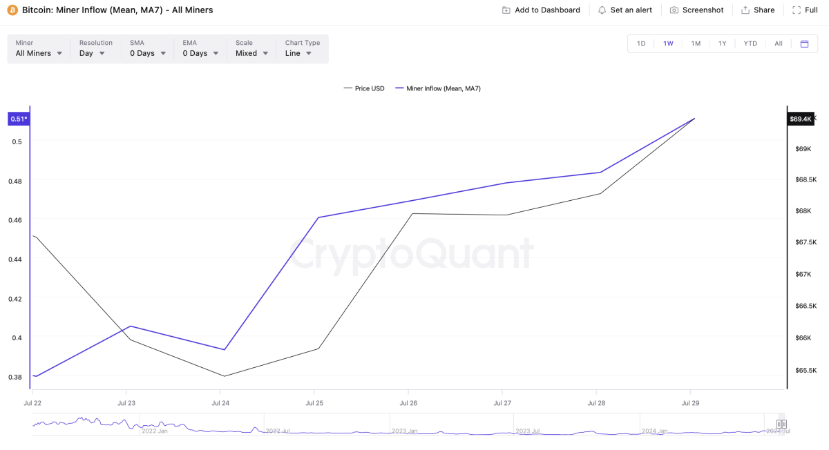The height and width of the screenshot is (450, 829).
Task: Toggle the Price USD legend series
Action: tap(364, 88)
